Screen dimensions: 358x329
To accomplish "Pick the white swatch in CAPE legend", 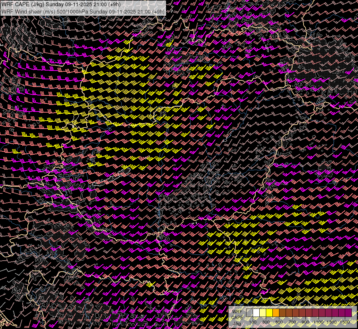I will [256, 313].
